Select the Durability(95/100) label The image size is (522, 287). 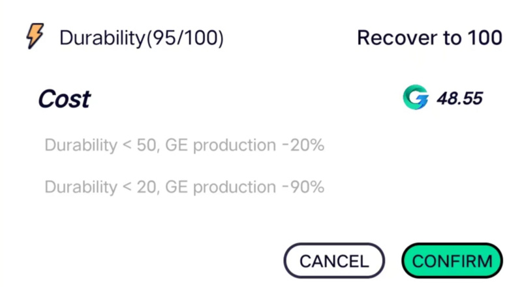pyautogui.click(x=142, y=38)
